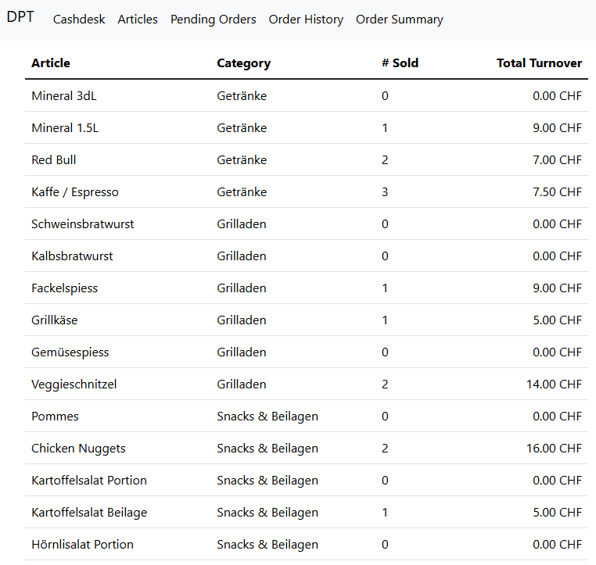
Task: Go to the Articles tab
Action: point(138,20)
